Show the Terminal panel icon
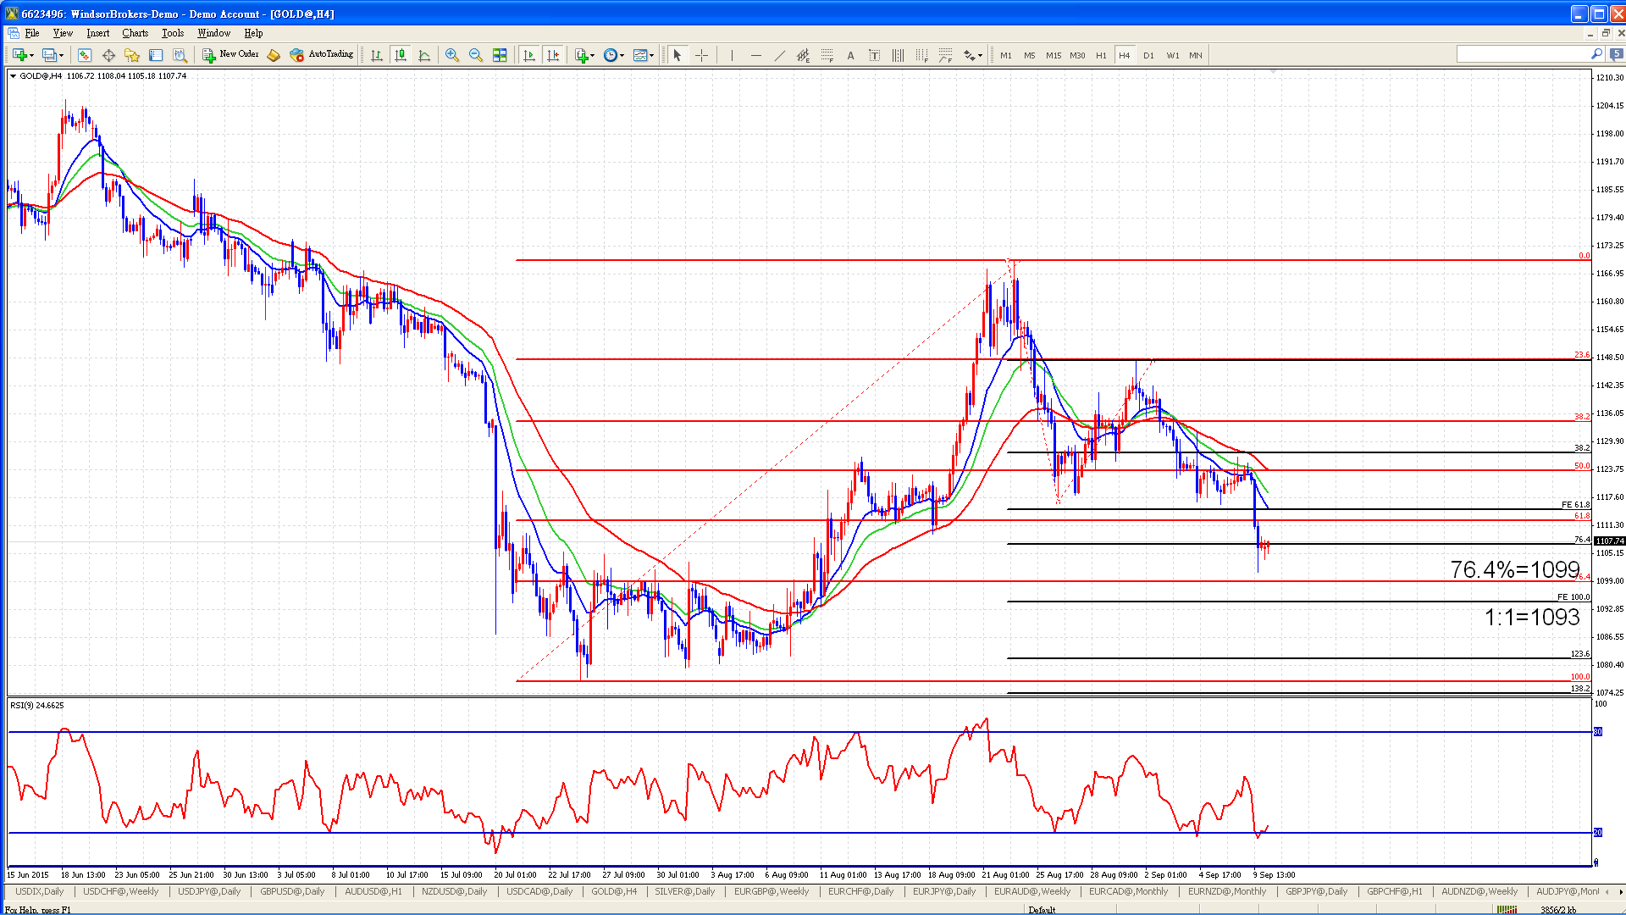The height and width of the screenshot is (915, 1626). click(x=156, y=55)
